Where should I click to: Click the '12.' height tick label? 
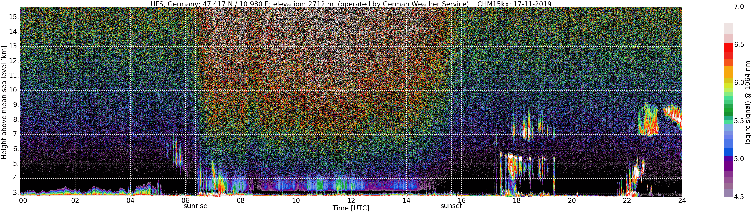(x=14, y=61)
